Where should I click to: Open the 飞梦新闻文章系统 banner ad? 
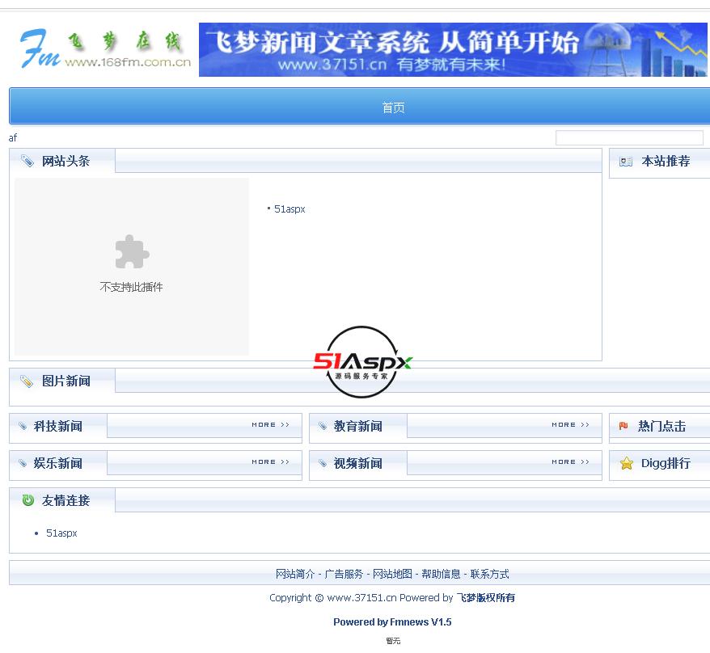(453, 49)
